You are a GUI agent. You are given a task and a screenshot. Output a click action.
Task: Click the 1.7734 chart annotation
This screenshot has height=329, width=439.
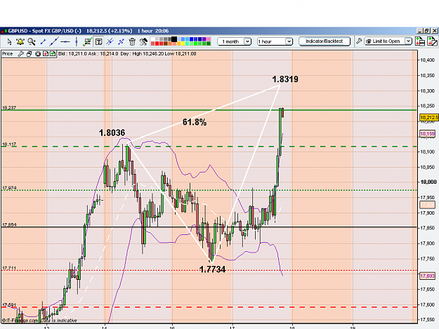[x=212, y=269]
